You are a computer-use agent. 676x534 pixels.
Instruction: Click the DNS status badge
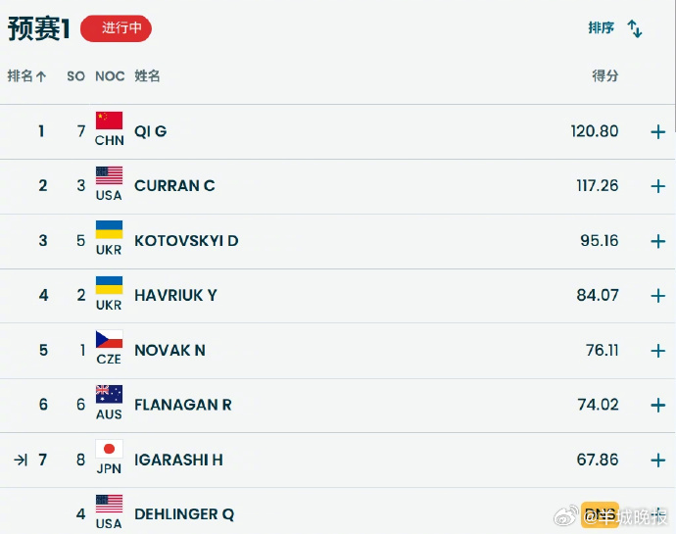click(x=600, y=514)
